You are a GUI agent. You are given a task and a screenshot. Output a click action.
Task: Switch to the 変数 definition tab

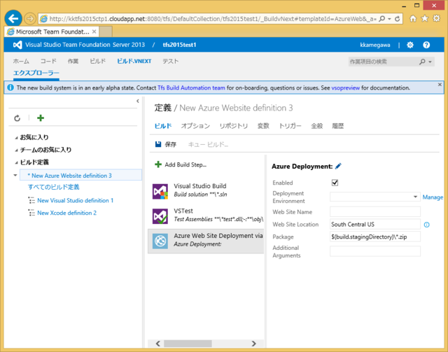click(x=263, y=126)
